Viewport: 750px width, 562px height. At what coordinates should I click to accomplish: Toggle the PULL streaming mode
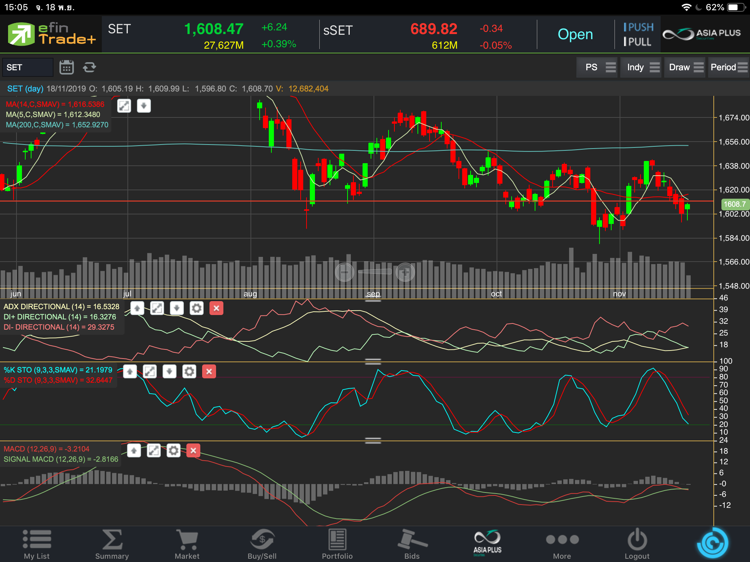click(638, 42)
